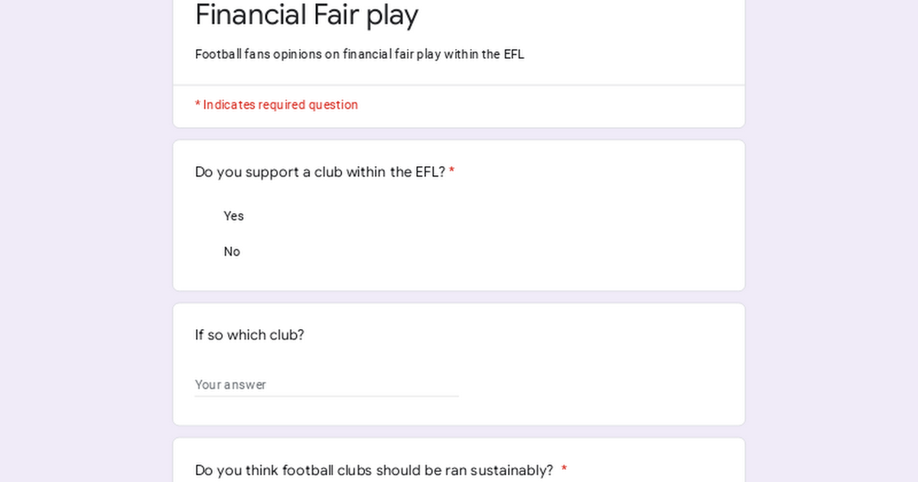Click the red asterisk after 'EFL?'

coord(452,172)
